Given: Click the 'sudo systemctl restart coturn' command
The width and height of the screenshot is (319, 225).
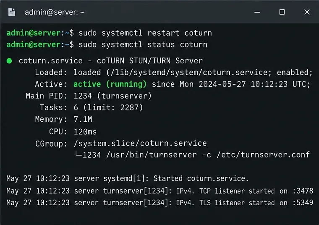Looking at the screenshot, I should point(145,33).
